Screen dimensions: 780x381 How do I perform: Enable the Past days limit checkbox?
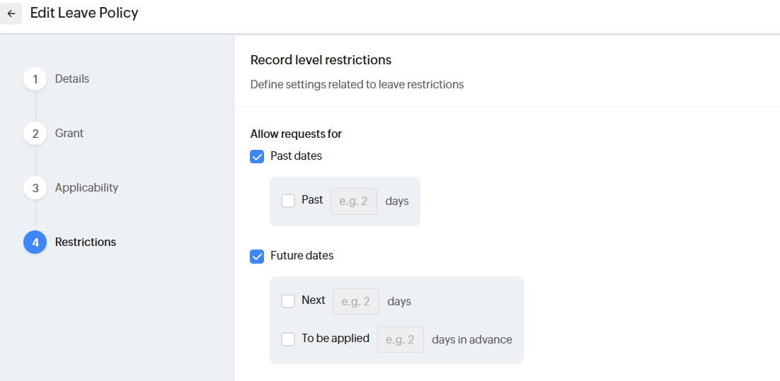point(288,201)
